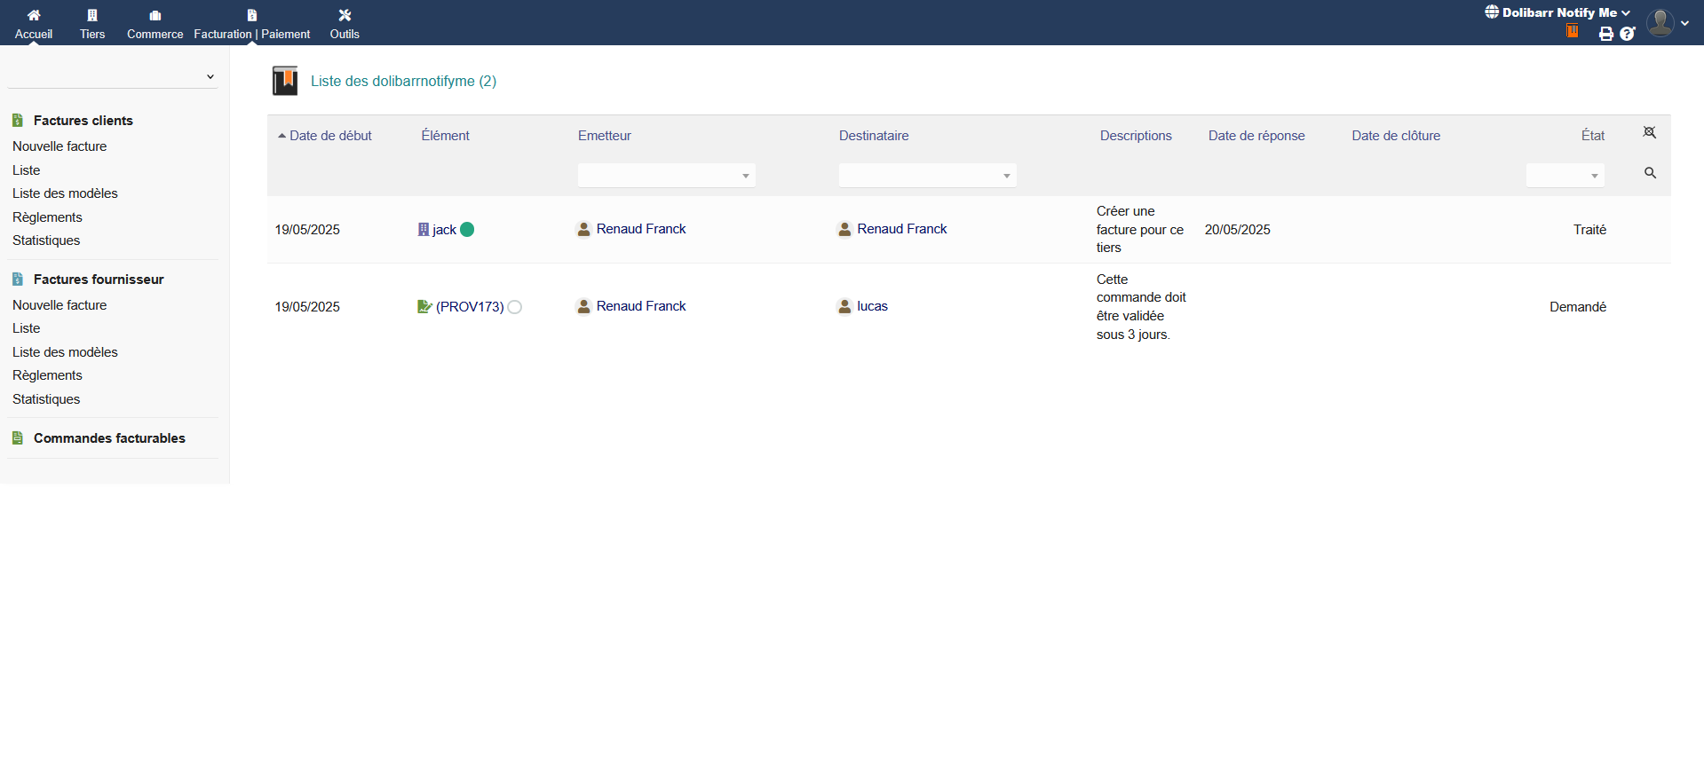Click the printer icon in the top bar
This screenshot has width=1704, height=780.
pos(1605,34)
